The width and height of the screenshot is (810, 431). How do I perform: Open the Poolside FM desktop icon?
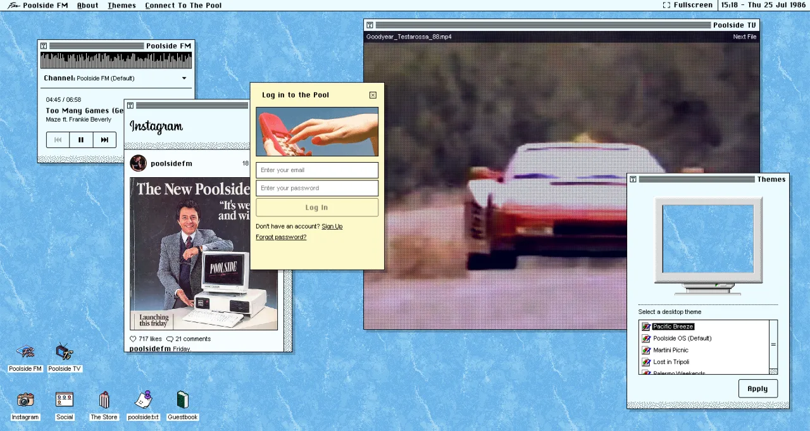(25, 358)
